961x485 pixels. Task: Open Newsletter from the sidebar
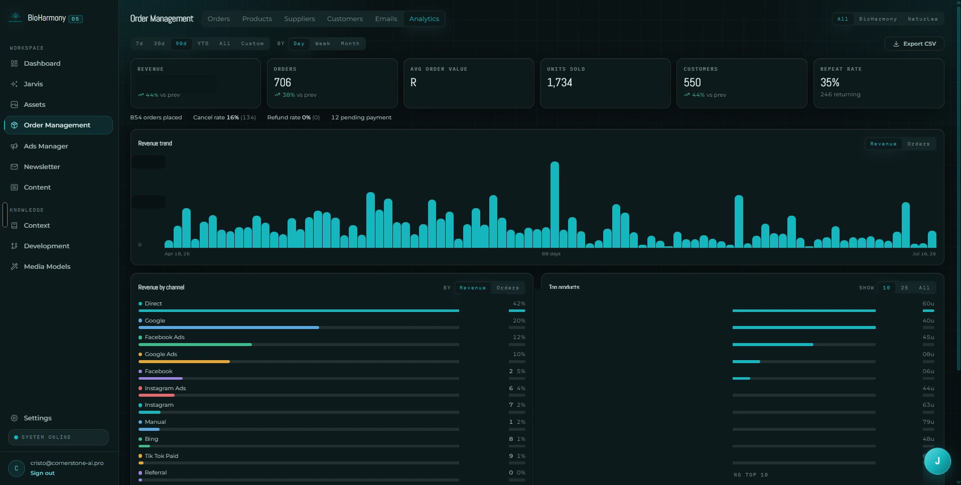tap(58, 167)
